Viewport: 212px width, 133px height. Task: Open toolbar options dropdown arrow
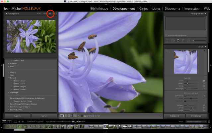[x=161, y=116]
